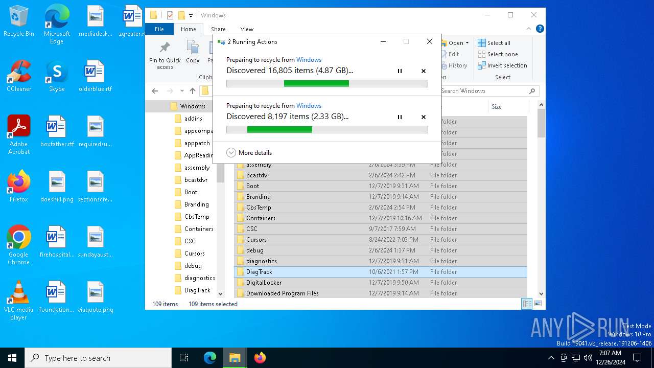Open notification center in taskbar
The image size is (654, 368).
(637, 358)
